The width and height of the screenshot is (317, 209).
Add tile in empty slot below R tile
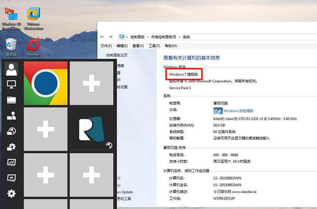click(x=91, y=175)
